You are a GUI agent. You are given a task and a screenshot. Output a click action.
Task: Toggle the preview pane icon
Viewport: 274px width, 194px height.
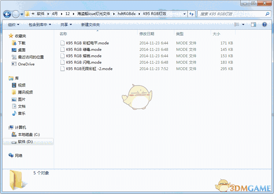point(254,24)
